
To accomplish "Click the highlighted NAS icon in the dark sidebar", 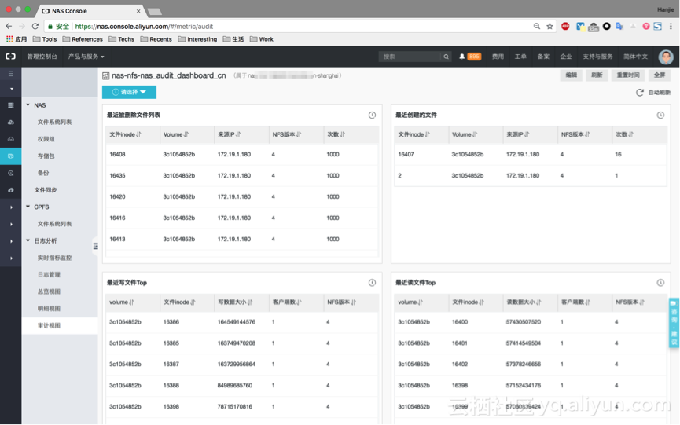I will [x=11, y=156].
